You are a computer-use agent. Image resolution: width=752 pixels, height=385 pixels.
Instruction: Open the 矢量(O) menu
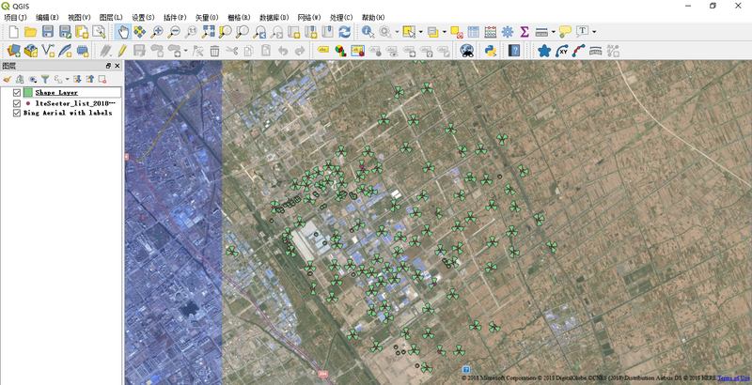tap(207, 18)
